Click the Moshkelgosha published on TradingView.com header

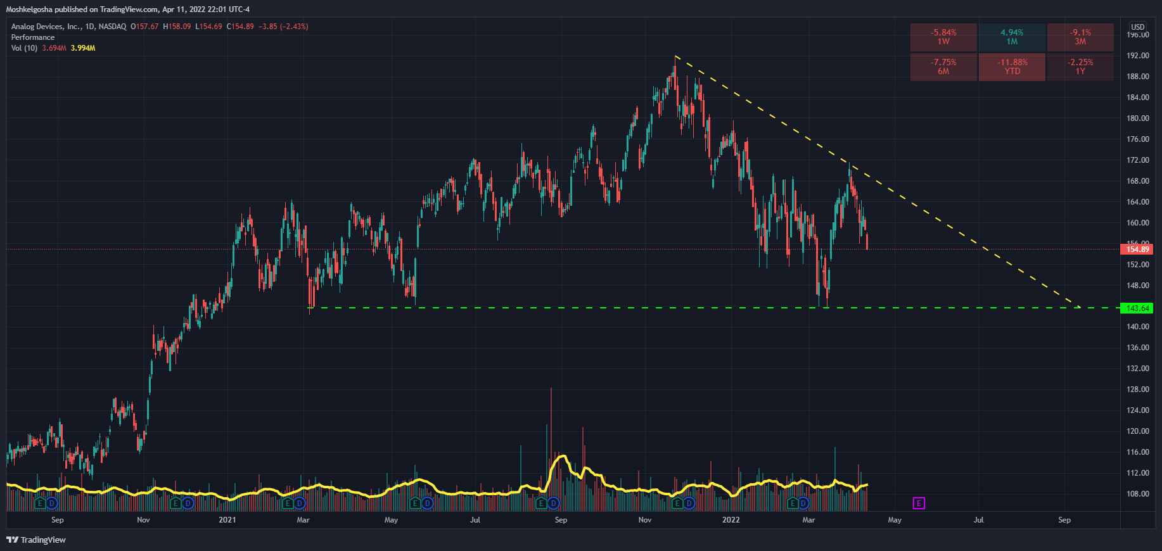128,9
